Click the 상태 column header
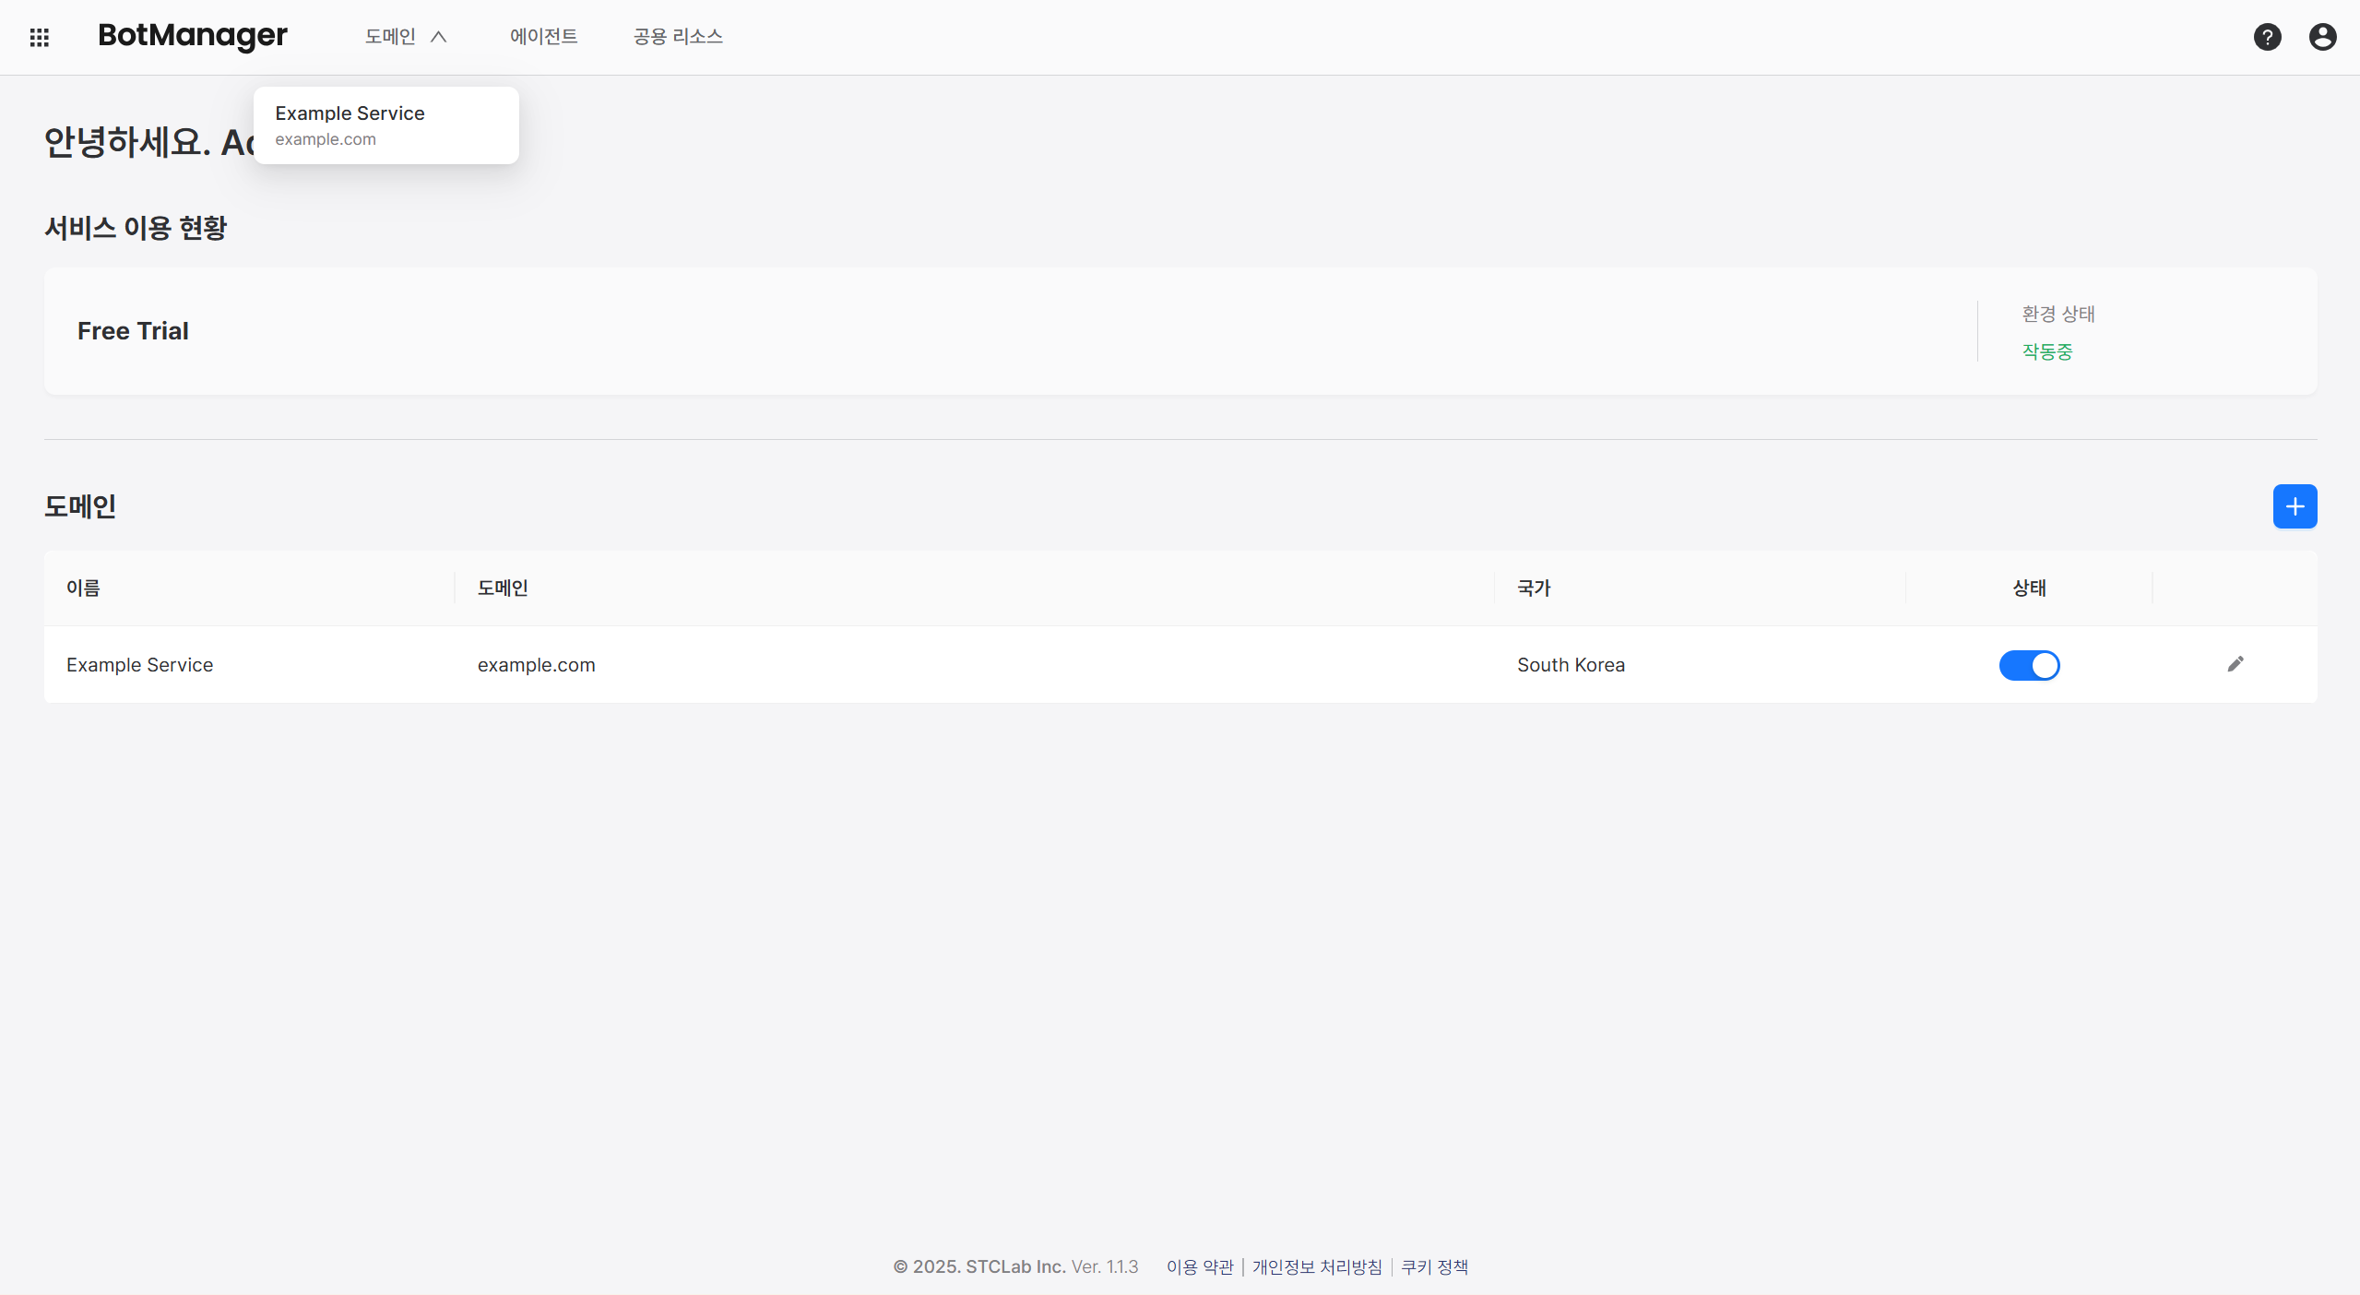 click(x=2029, y=588)
